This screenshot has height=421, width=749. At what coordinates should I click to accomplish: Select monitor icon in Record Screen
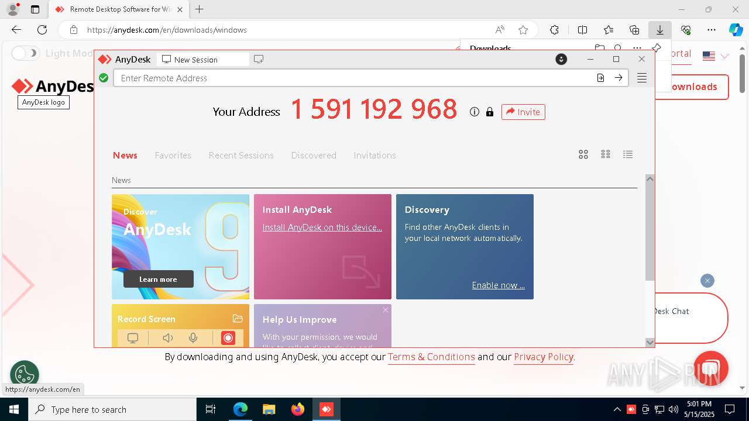coord(133,338)
